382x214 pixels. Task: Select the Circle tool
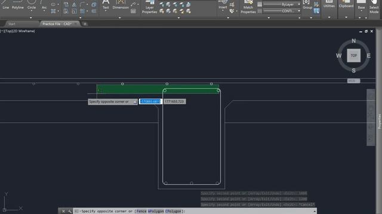point(32,5)
